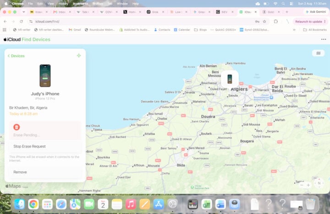
Task: Open the All Bookmarks folder
Action: point(315,30)
